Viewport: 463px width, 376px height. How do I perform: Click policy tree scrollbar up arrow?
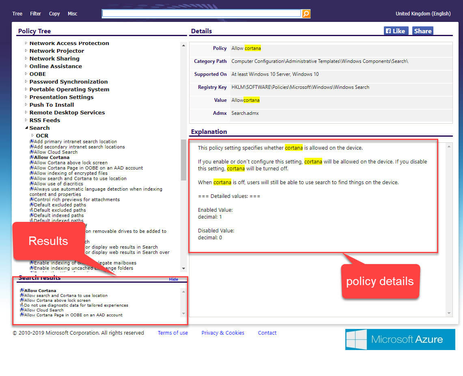(184, 45)
